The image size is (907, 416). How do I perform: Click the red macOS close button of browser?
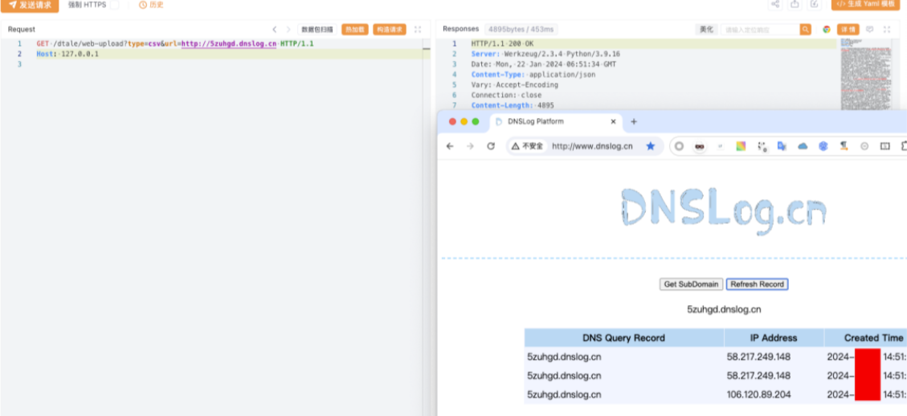452,121
